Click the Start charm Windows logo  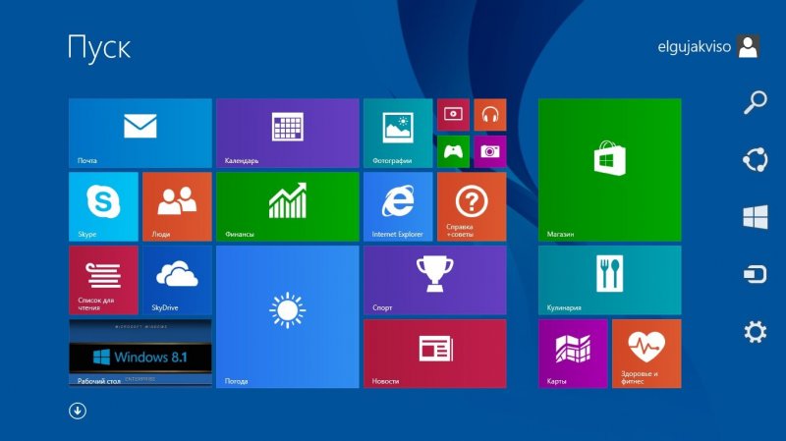point(755,217)
